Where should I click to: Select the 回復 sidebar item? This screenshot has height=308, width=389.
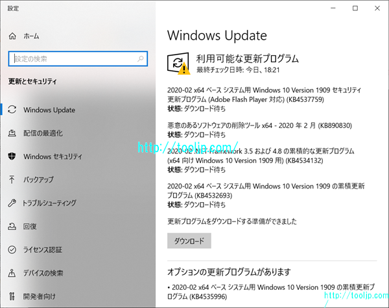[30, 226]
